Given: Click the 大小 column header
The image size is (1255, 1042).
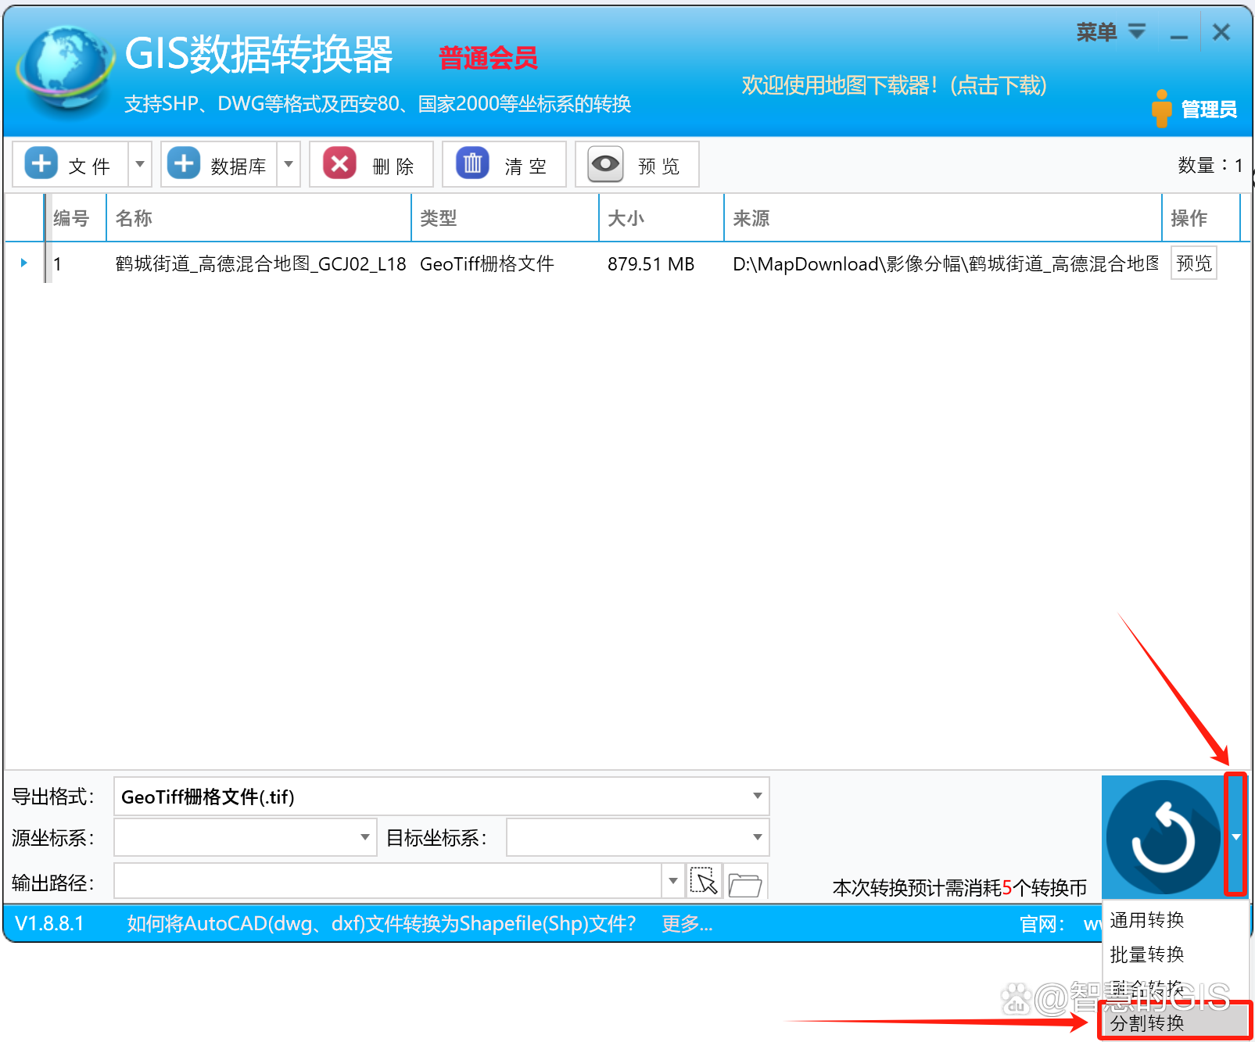Looking at the screenshot, I should (x=661, y=218).
